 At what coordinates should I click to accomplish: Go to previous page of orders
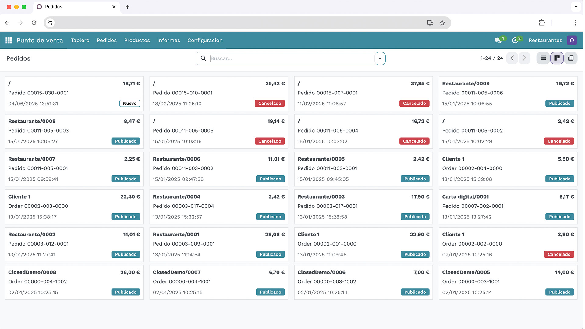pos(512,58)
